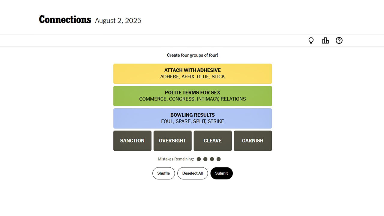Select the CLEAVE tile
This screenshot has height=216, width=384.
pos(213,141)
